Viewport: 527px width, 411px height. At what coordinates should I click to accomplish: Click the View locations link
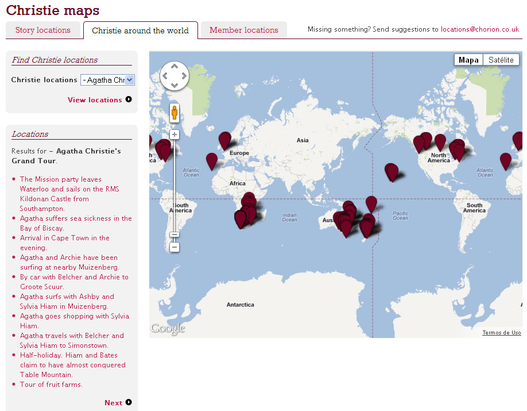95,100
